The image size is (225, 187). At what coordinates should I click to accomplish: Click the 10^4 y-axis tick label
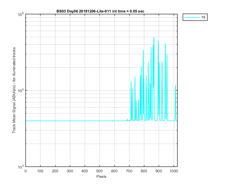point(21,91)
